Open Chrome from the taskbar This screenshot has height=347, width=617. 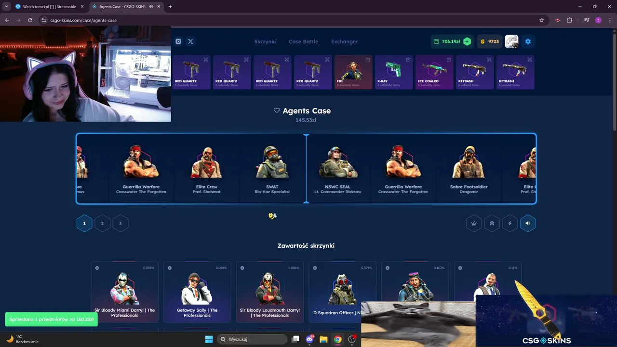point(337,339)
